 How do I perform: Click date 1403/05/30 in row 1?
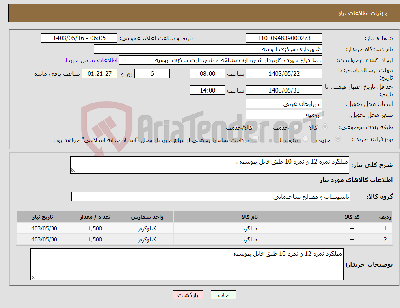pos(43,229)
